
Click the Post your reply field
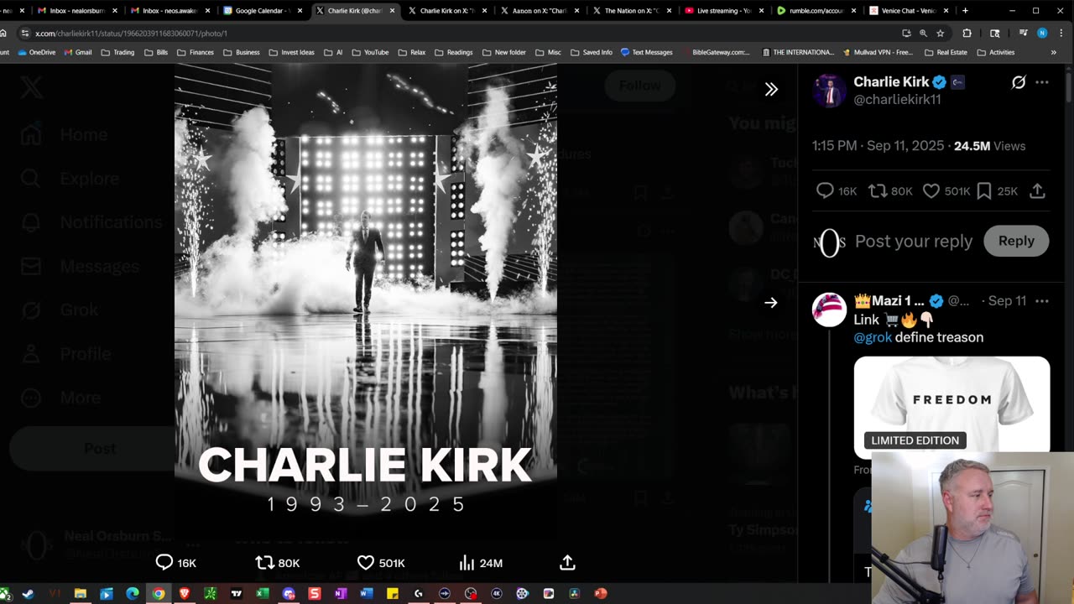914,241
